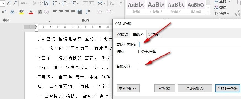
Task: Click the 区分全/半角 options text
Action: [147, 52]
